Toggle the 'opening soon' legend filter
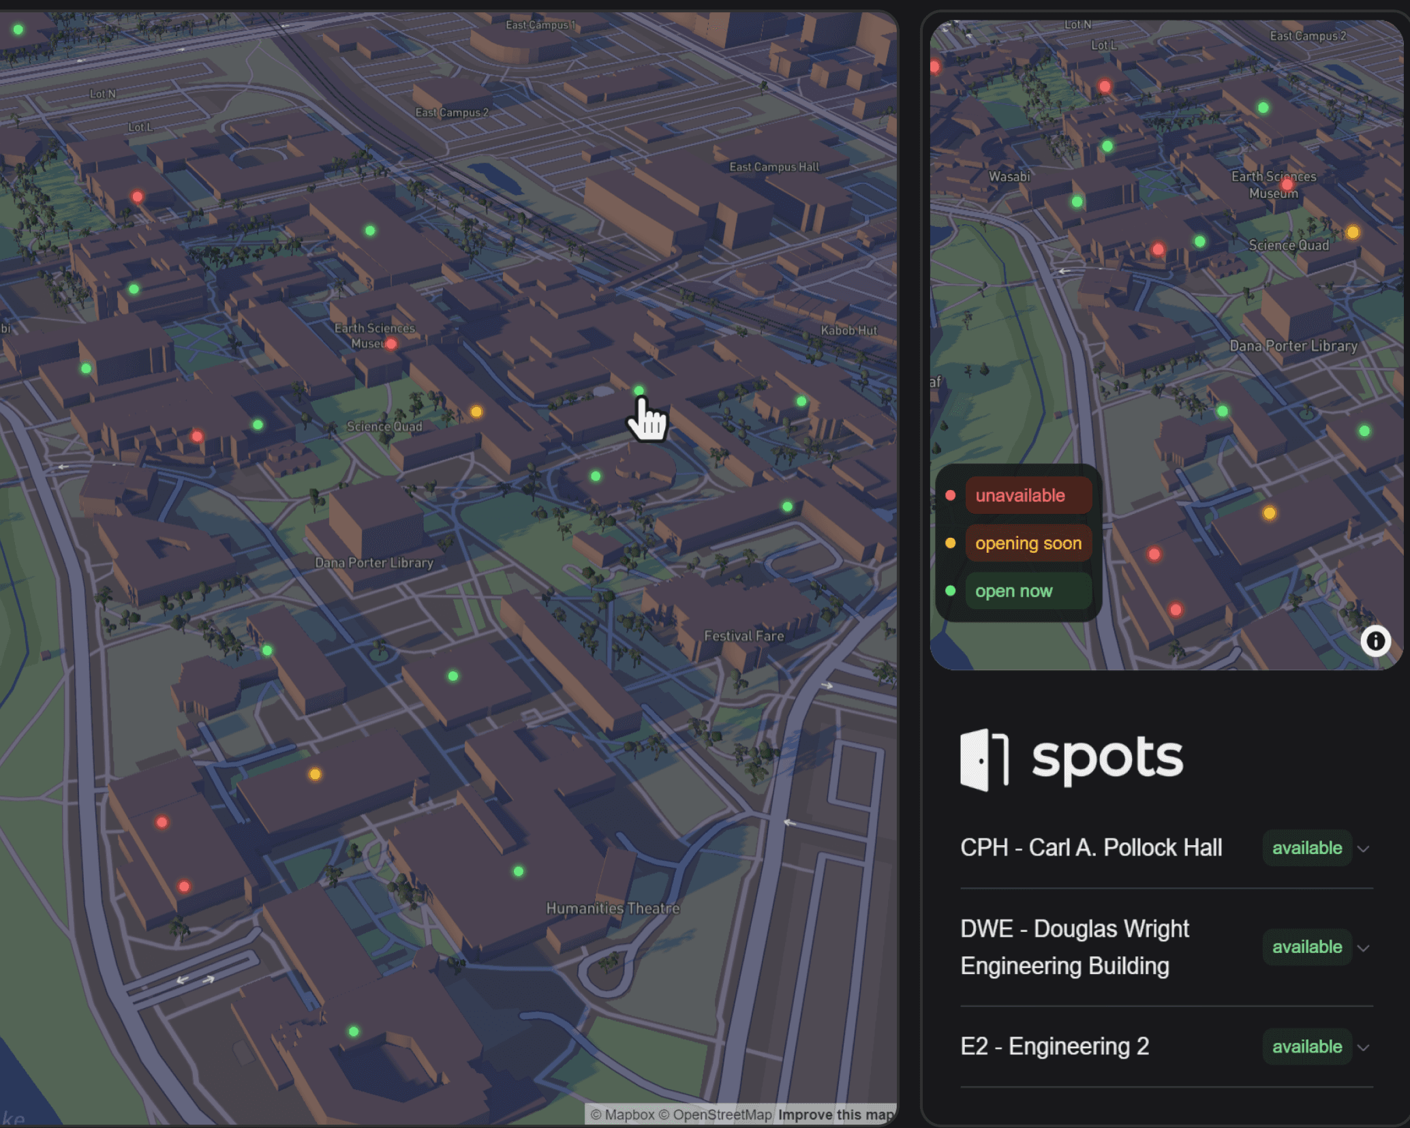Viewport: 1410px width, 1128px height. click(1028, 543)
